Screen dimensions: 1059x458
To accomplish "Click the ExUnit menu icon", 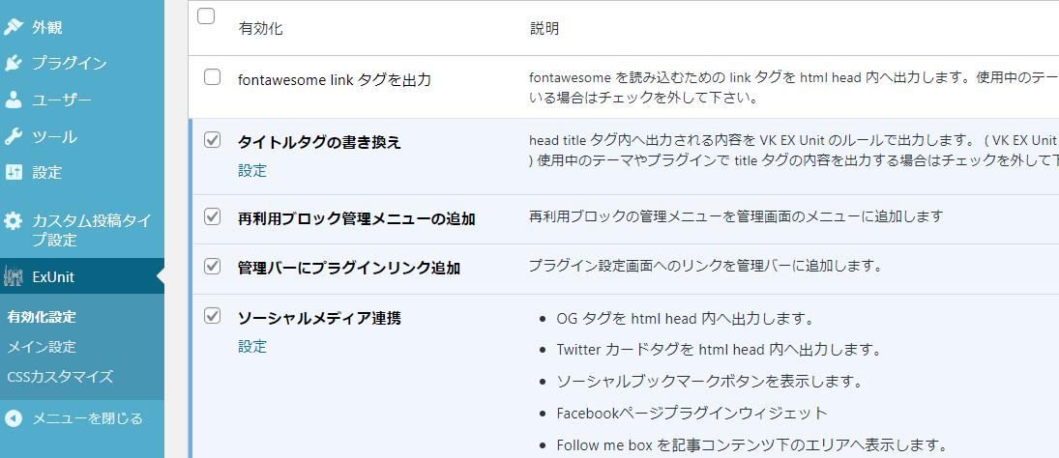I will 14,277.
